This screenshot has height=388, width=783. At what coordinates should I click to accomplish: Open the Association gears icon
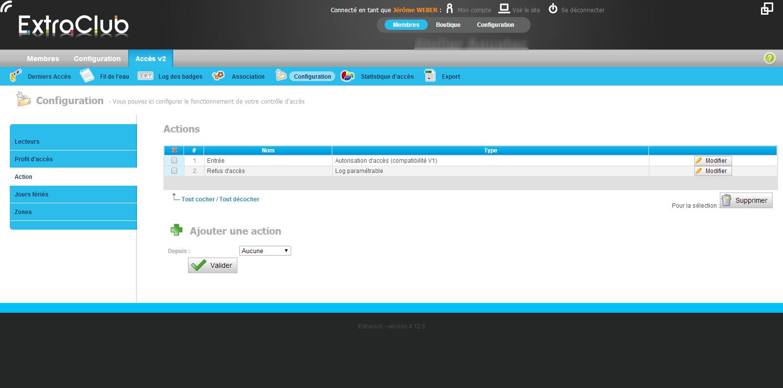tap(218, 75)
